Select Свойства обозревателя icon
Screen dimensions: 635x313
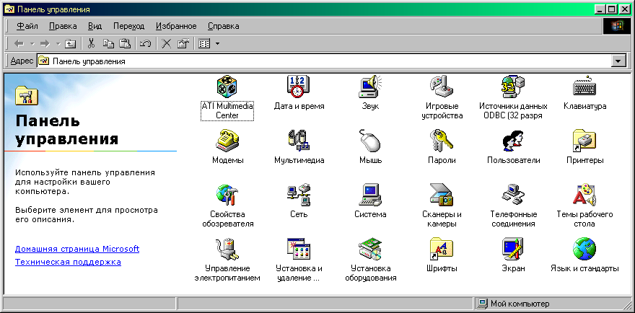tap(227, 195)
